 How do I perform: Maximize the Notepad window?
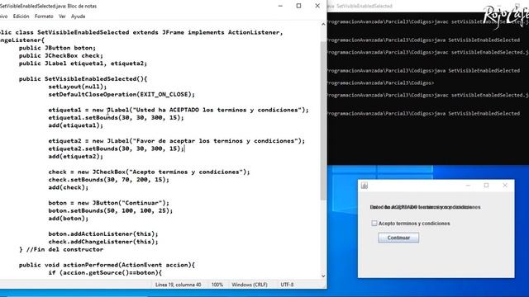click(298, 6)
